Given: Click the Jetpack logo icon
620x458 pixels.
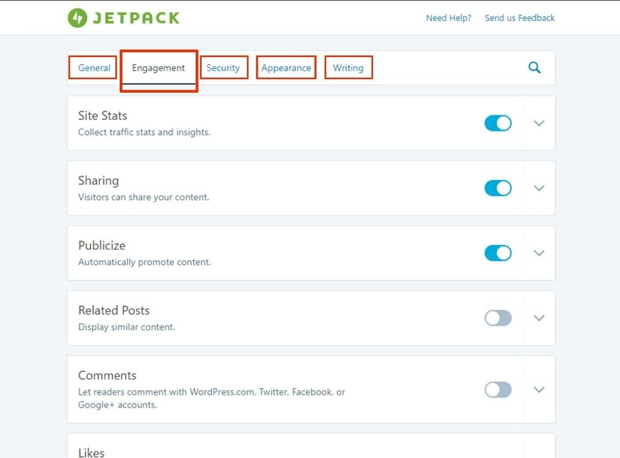Looking at the screenshot, I should [x=78, y=18].
